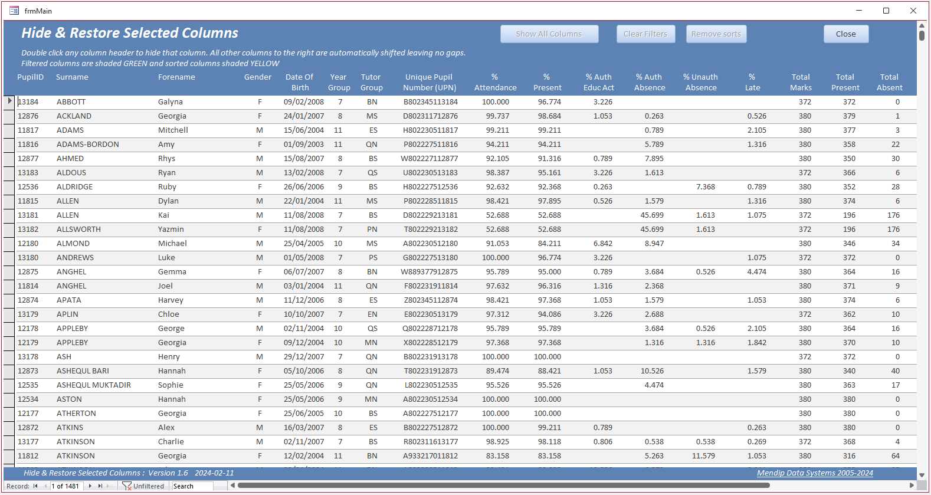Image resolution: width=931 pixels, height=495 pixels.
Task: Click date of birth cell '29/12/2007'
Action: click(304, 357)
